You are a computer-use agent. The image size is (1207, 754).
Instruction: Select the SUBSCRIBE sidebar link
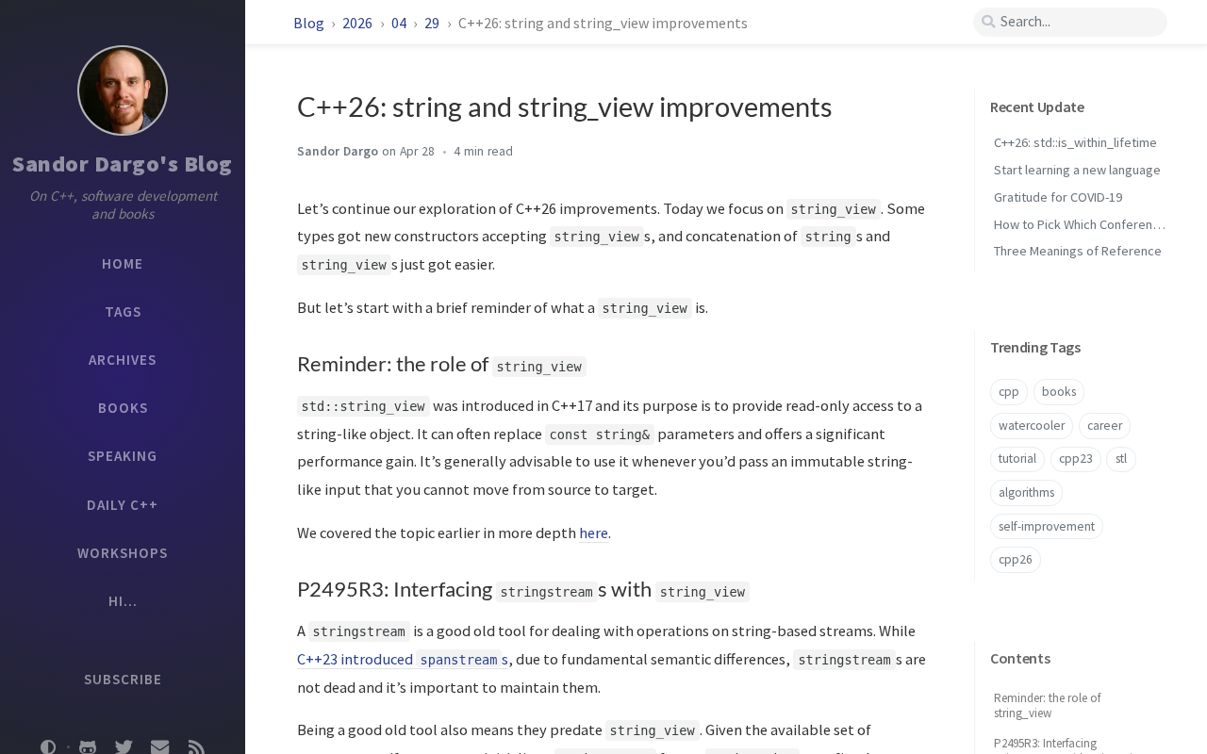[123, 680]
